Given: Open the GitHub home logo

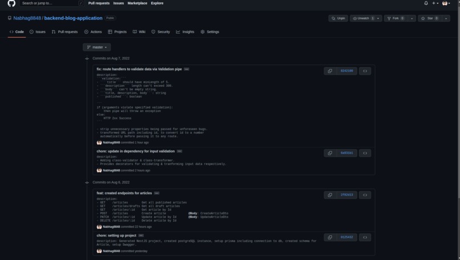Looking at the screenshot, I should (x=11, y=3).
